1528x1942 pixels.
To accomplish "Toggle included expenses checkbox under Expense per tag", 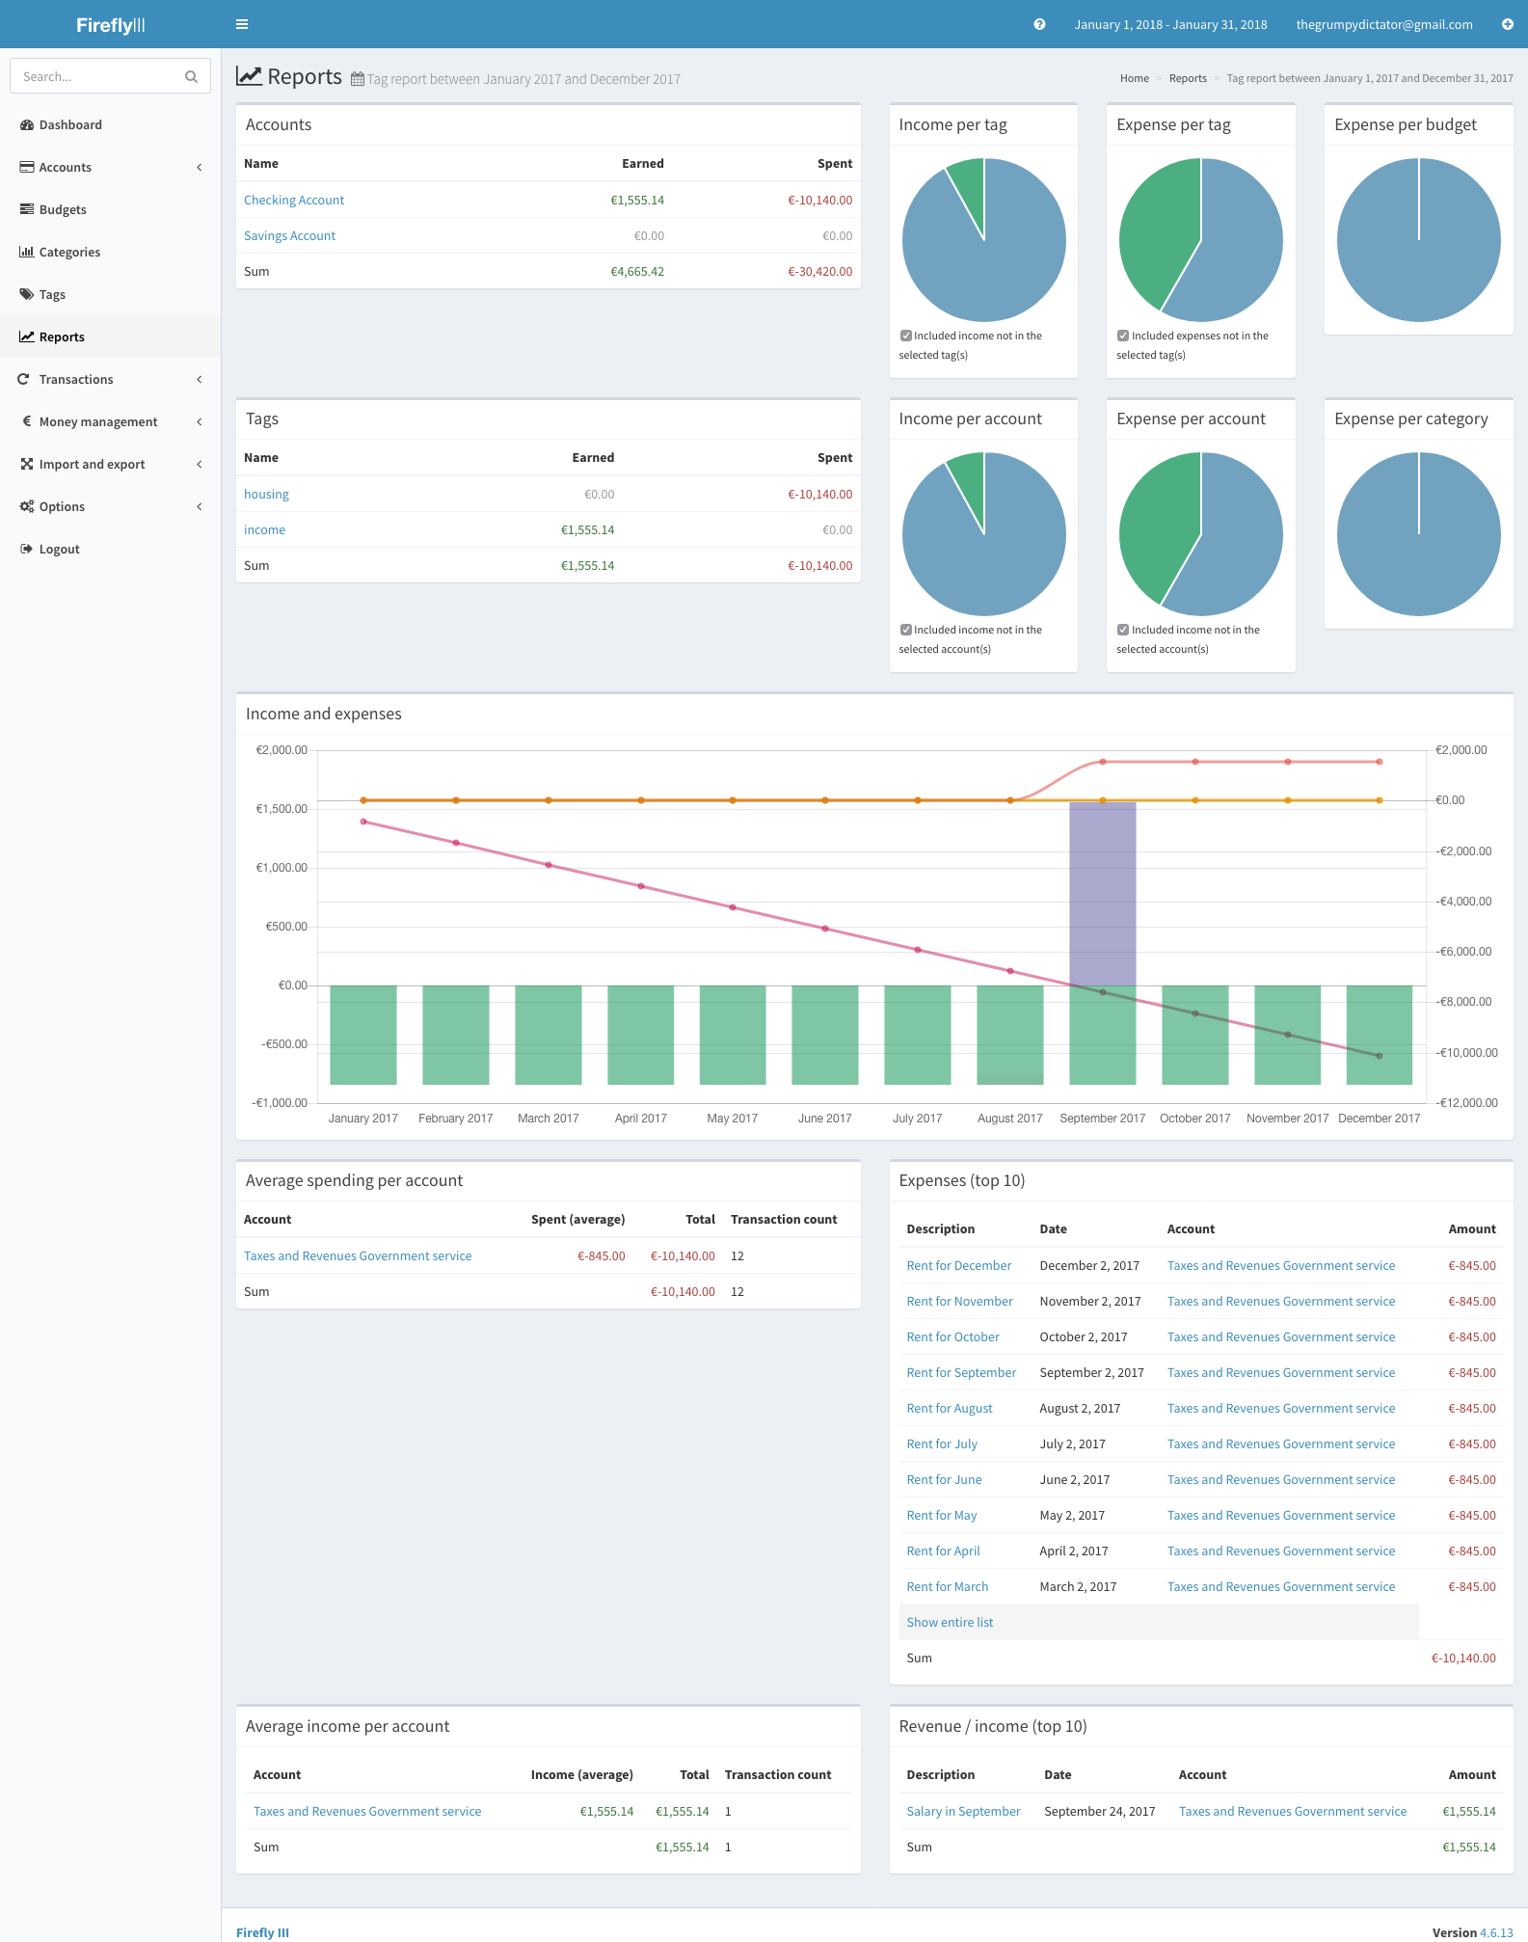I will click(1123, 336).
